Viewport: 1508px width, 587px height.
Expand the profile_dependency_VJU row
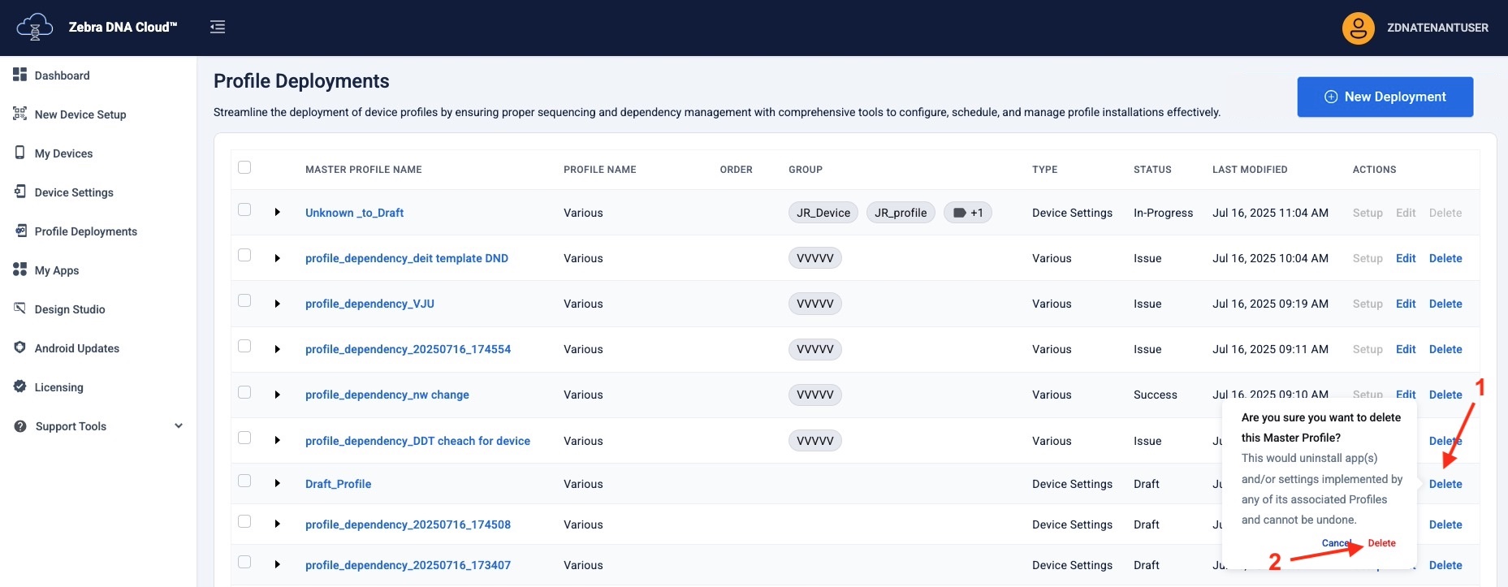pyautogui.click(x=278, y=304)
